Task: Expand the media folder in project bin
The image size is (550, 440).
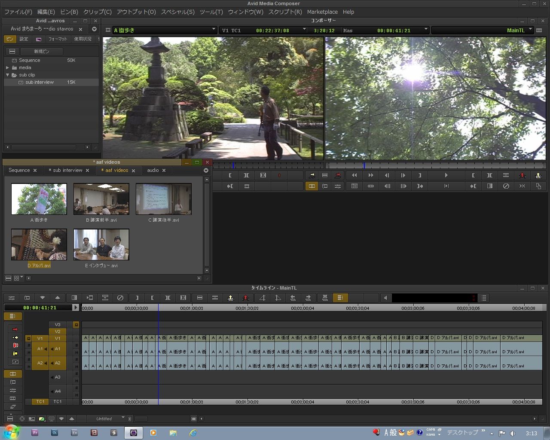Action: [x=7, y=67]
